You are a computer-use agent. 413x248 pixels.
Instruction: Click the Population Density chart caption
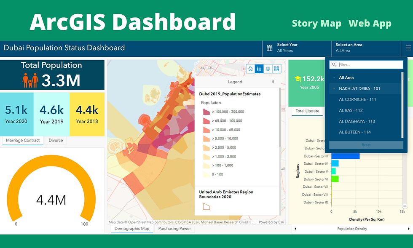tap(352, 229)
